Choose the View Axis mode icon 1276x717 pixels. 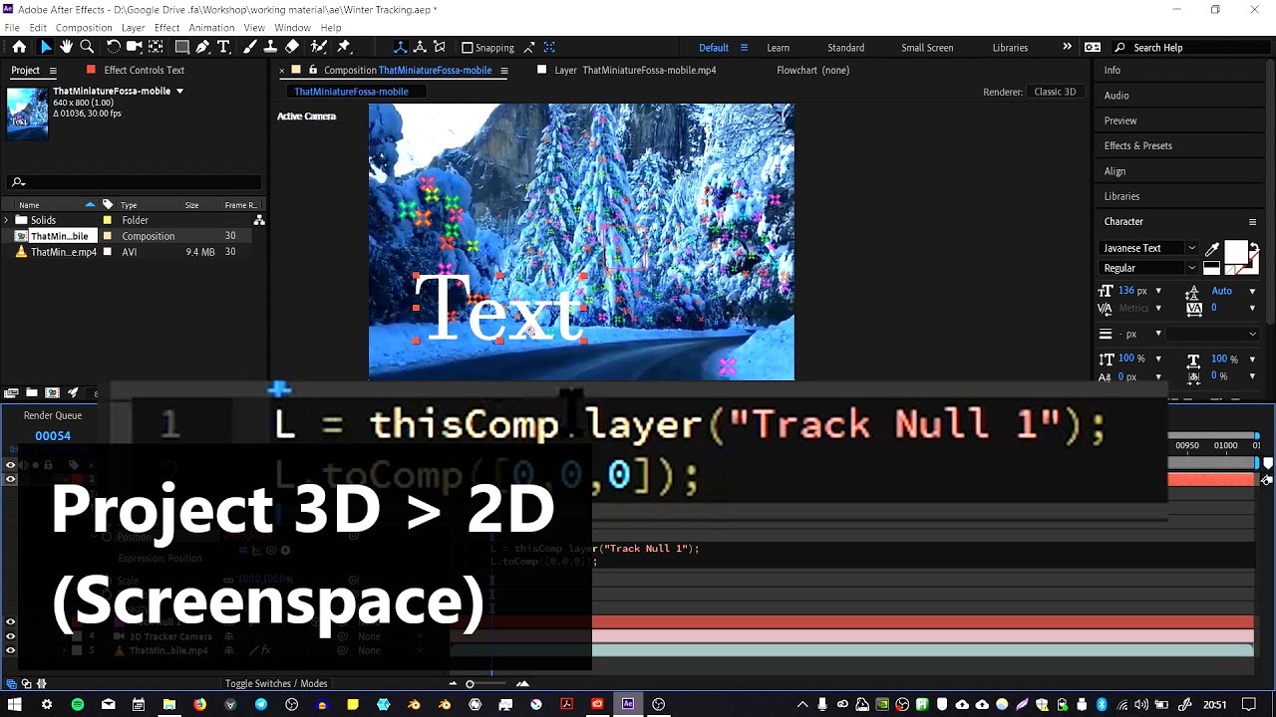(440, 47)
